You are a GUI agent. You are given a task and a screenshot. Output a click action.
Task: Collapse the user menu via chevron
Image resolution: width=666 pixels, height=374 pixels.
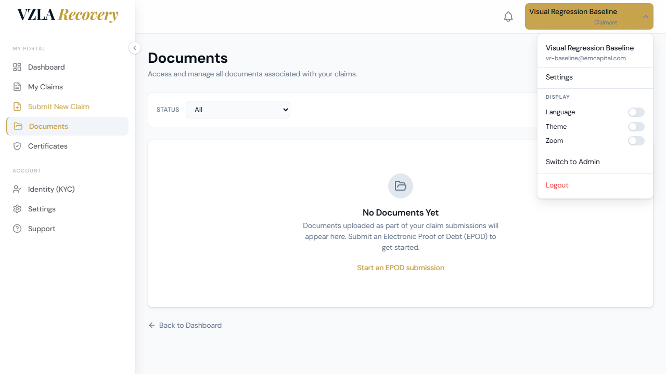click(x=646, y=17)
